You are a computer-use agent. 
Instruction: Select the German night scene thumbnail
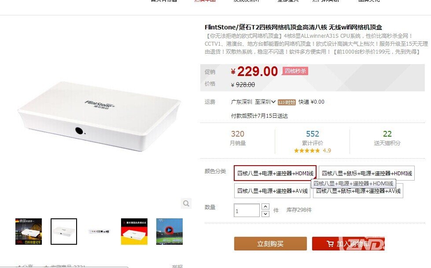[29, 232]
